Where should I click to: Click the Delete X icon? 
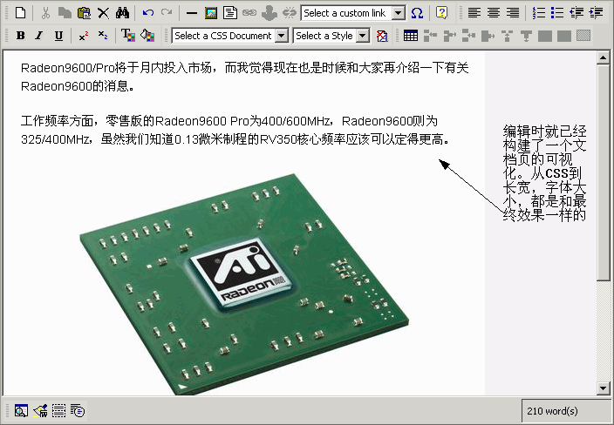(104, 13)
